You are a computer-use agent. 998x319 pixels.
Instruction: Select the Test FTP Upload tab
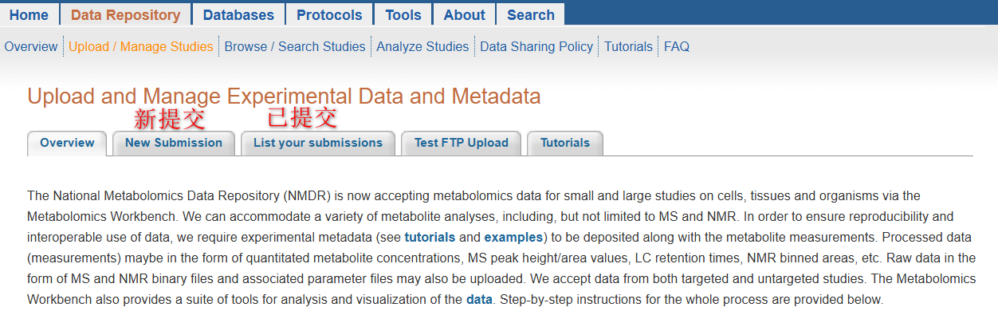462,143
